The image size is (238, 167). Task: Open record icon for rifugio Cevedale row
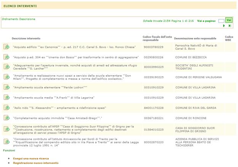click(6, 67)
